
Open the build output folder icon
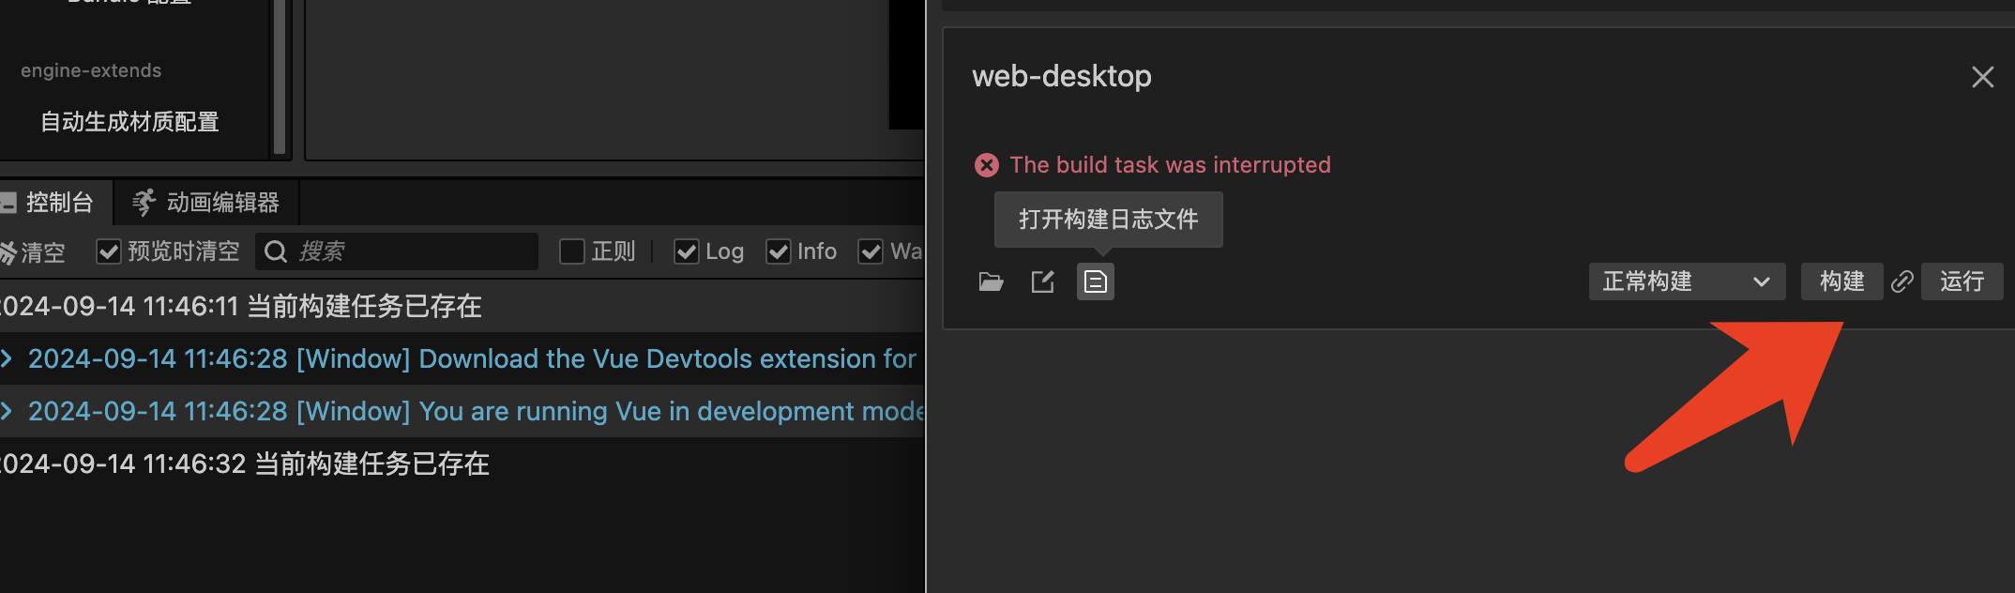tap(991, 281)
